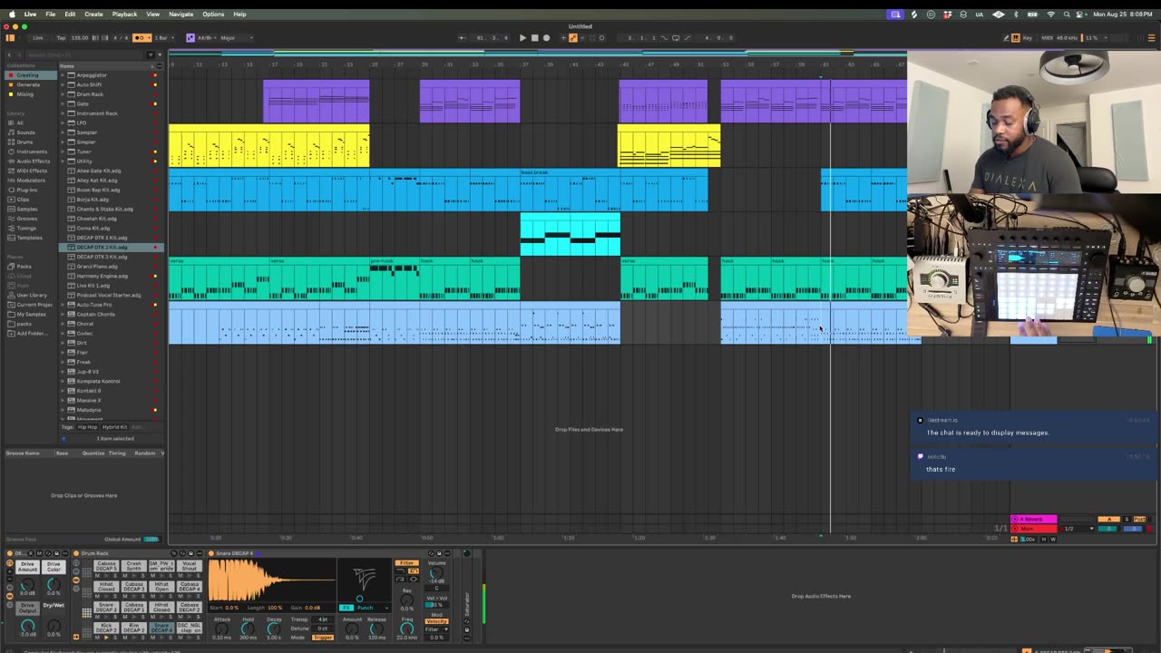Expand the Instrument Rack browser item

click(63, 113)
